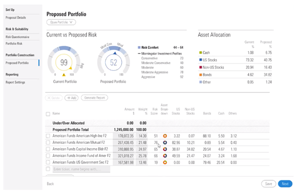This screenshot has width=299, height=193.
Task: Edit the 167,581.98 amount cell
Action: [x=123, y=162]
